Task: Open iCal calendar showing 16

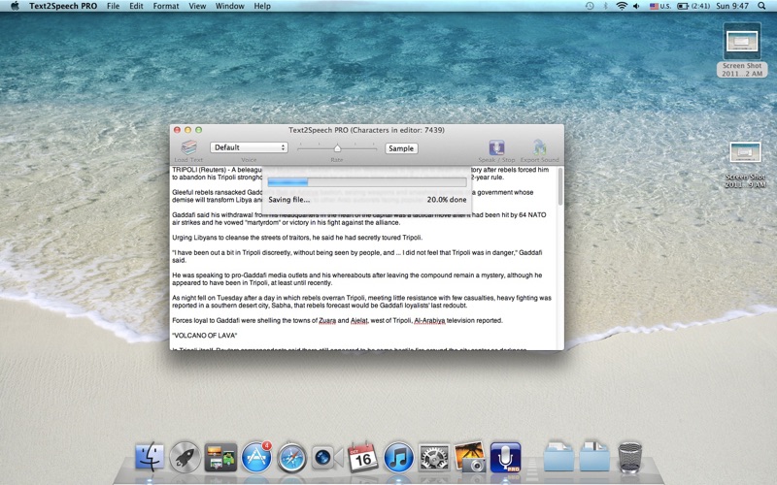Action: click(362, 457)
